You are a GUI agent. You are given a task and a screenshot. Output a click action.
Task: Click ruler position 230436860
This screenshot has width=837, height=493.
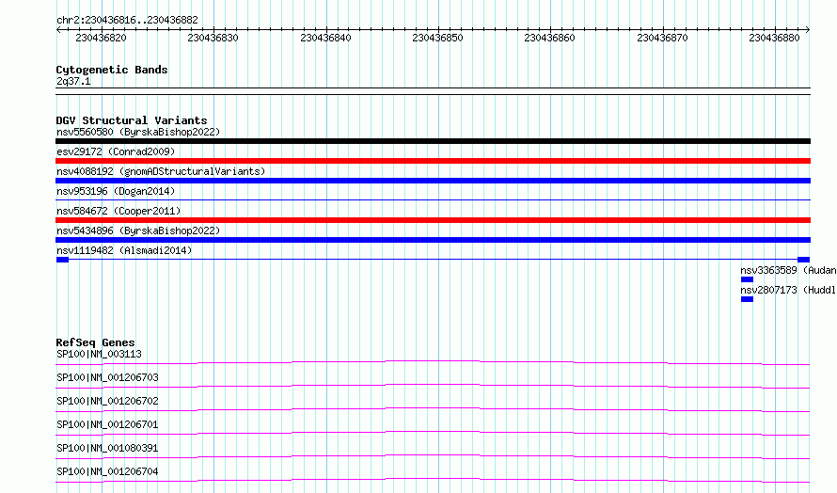click(550, 38)
